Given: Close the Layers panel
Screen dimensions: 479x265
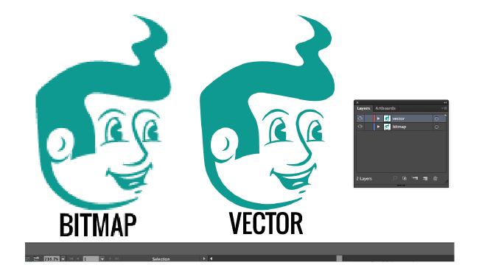Looking at the screenshot, I should tap(357, 102).
